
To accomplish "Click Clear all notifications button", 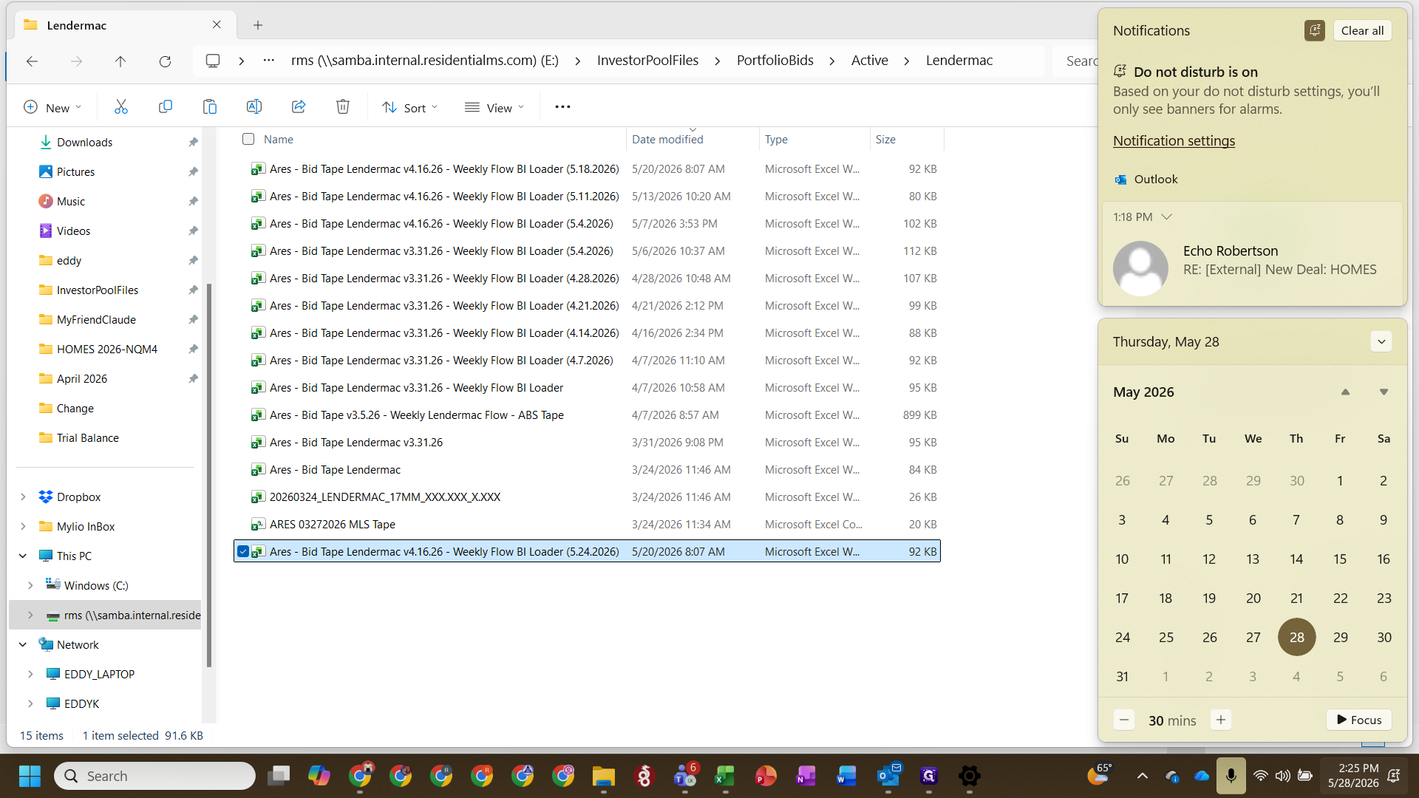I will pos(1362,30).
